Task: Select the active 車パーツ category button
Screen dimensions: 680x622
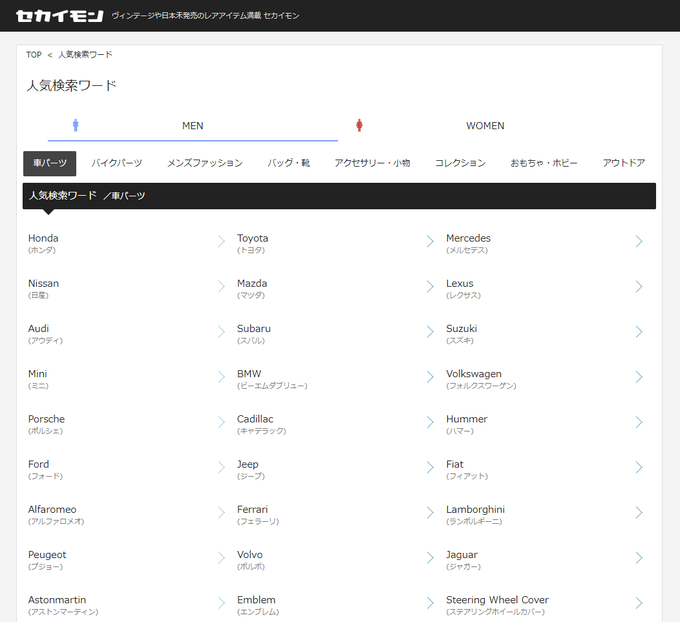Action: [50, 163]
